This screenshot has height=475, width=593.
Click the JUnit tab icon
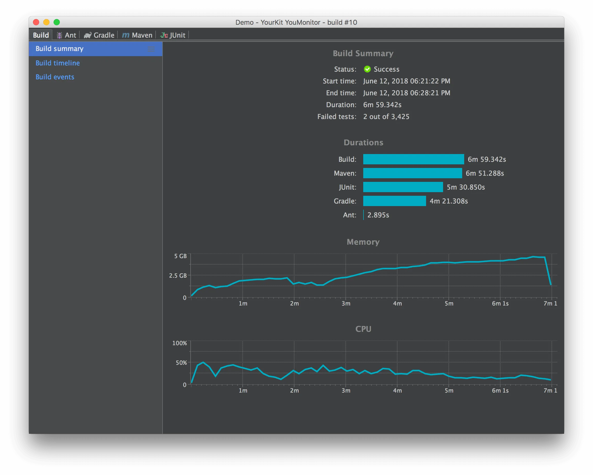[164, 35]
